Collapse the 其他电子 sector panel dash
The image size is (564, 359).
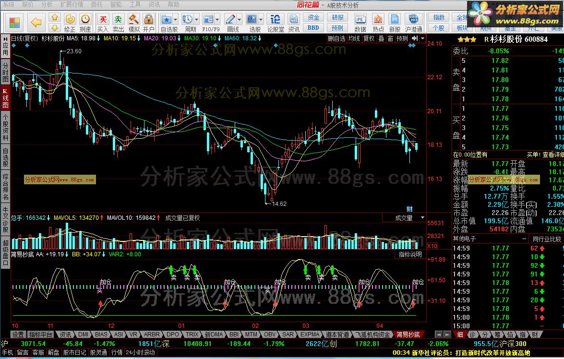524,239
